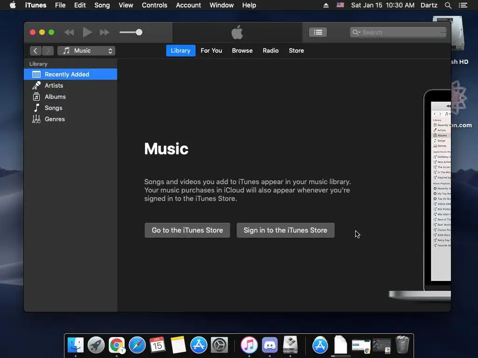Open the Edit menu
Image resolution: width=478 pixels, height=358 pixels.
[x=80, y=5]
